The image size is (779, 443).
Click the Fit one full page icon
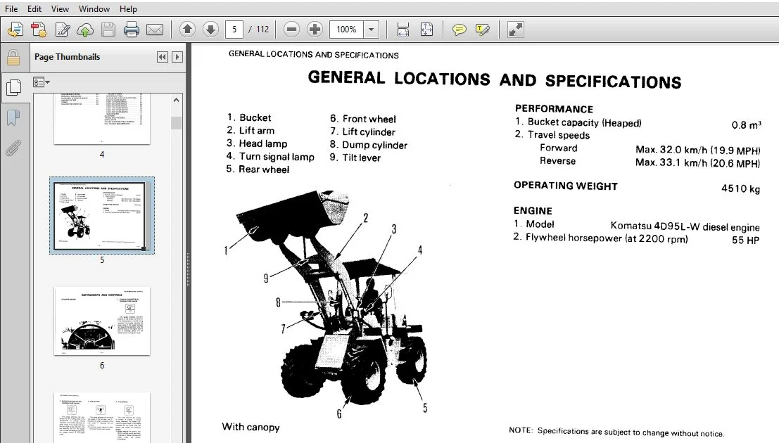[x=426, y=30]
